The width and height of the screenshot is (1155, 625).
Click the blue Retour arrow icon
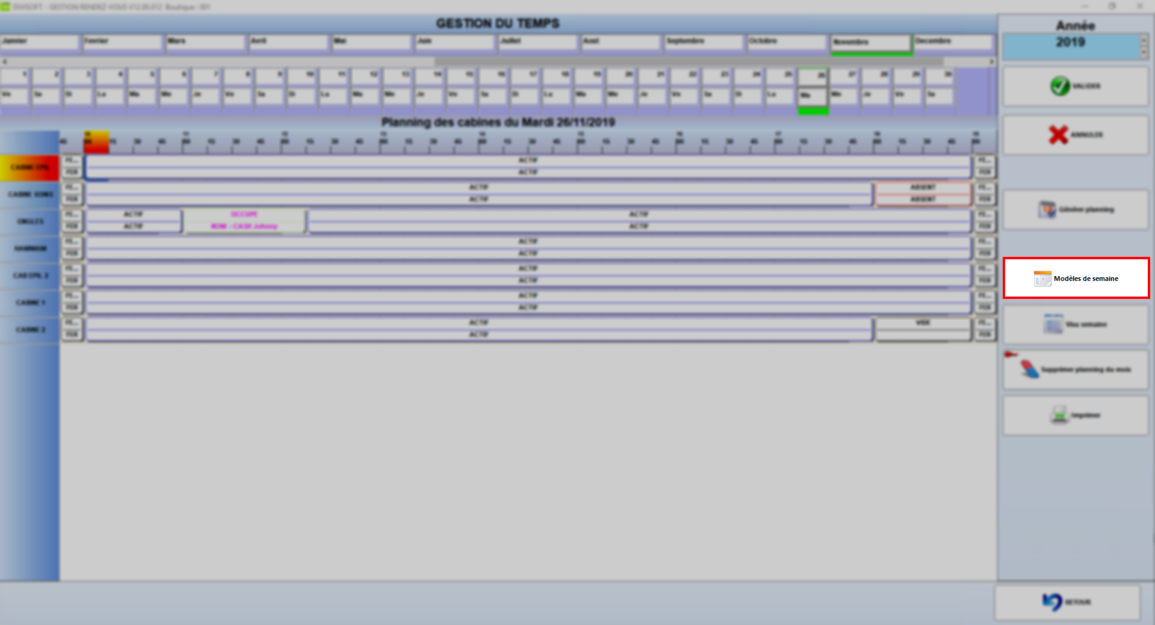click(1052, 602)
